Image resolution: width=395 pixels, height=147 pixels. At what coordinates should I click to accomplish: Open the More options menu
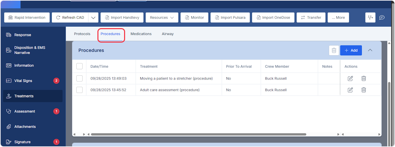pyautogui.click(x=338, y=18)
